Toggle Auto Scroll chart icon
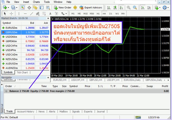 tap(143, 8)
